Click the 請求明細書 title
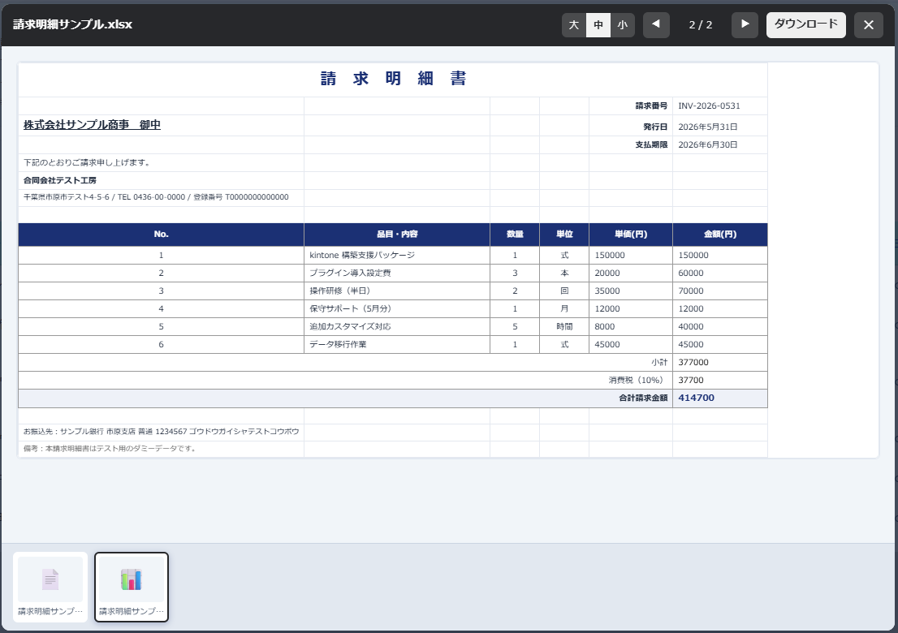Image resolution: width=898 pixels, height=633 pixels. tap(393, 79)
